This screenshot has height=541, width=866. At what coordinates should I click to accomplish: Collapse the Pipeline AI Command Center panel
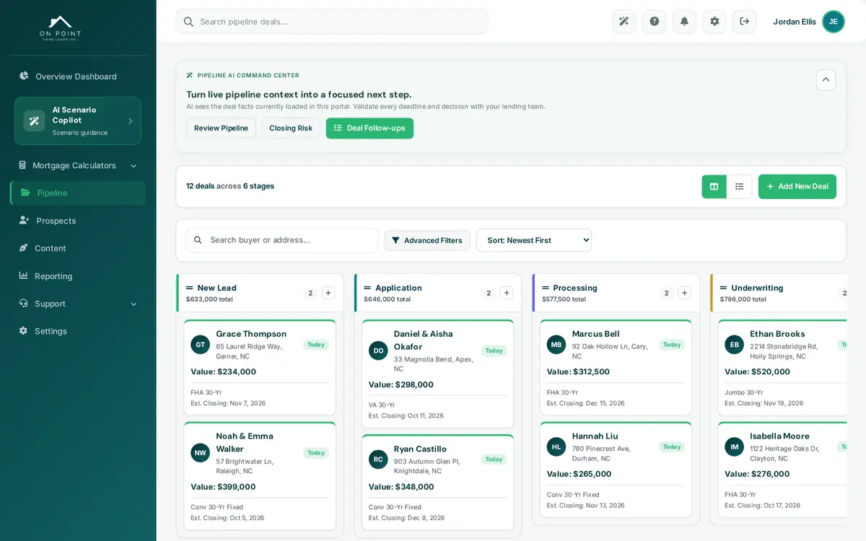point(826,80)
